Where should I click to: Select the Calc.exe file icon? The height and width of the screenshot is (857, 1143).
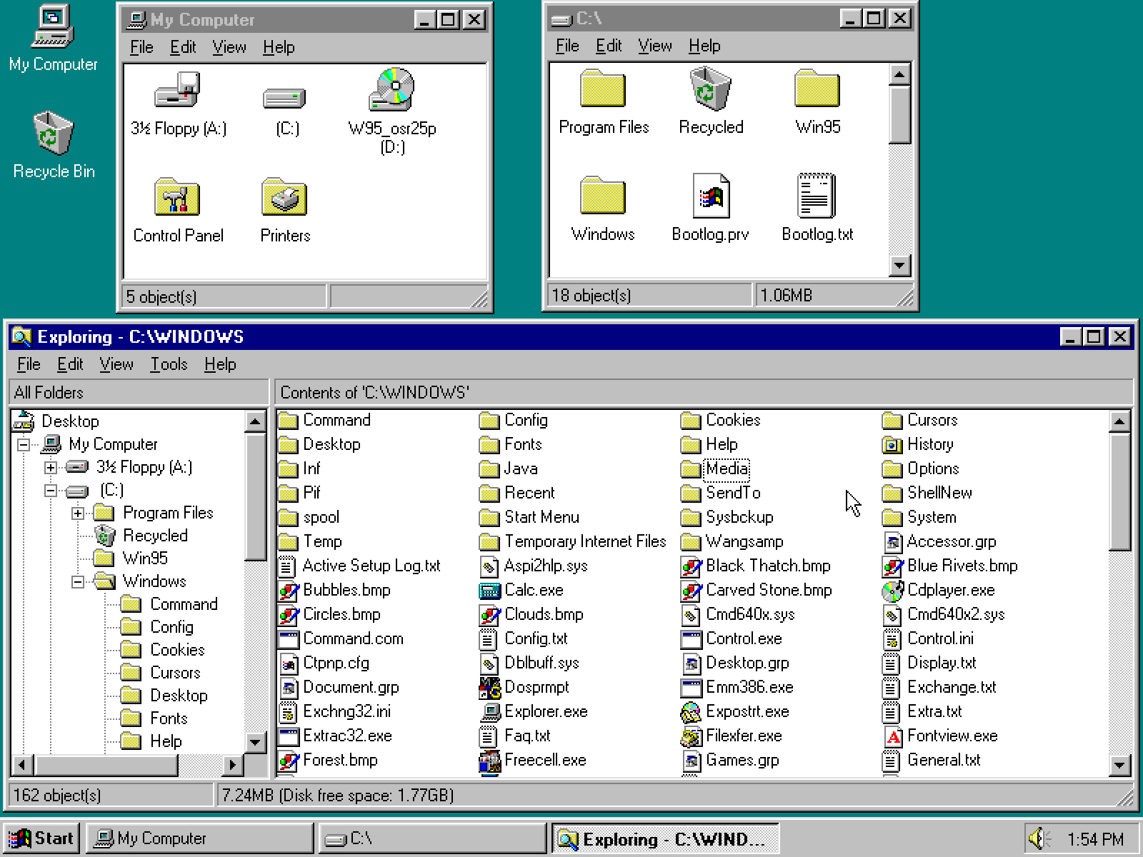pos(489,591)
